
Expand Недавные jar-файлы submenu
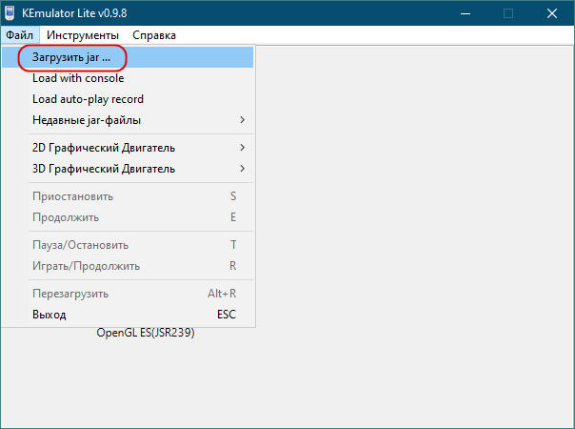coord(128,120)
